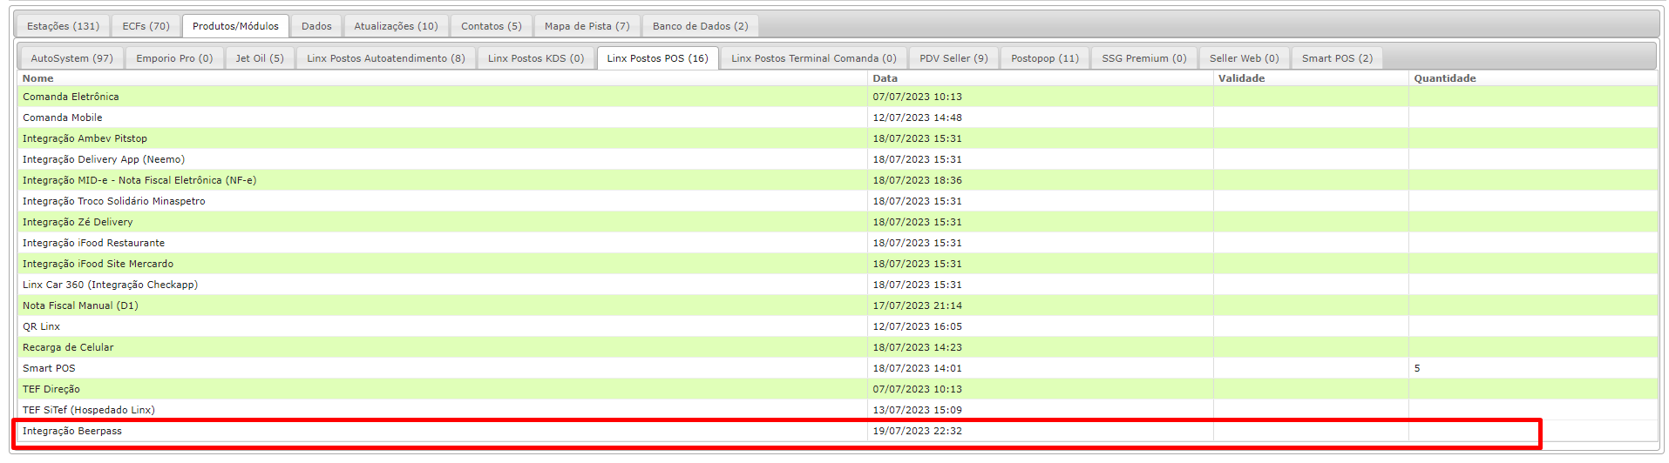The width and height of the screenshot is (1669, 463).
Task: Switch to Jet Oil (5) sub-tab
Action: point(260,58)
